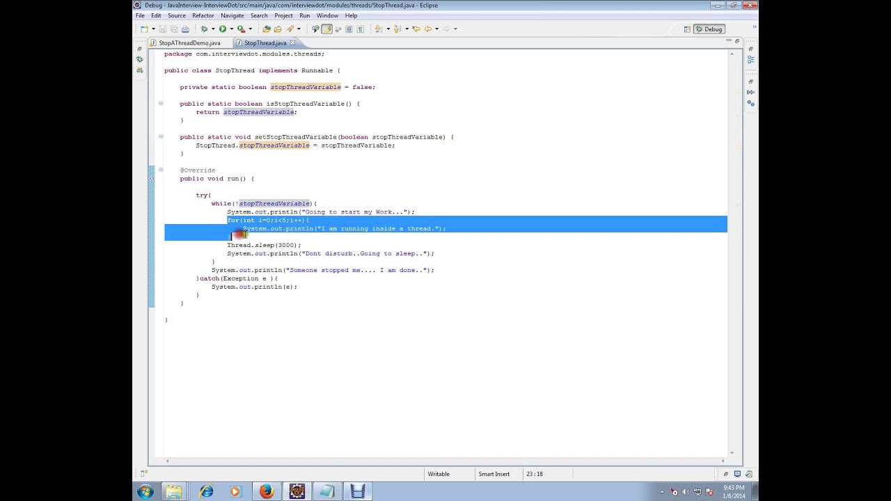Open the Edit menu
The width and height of the screenshot is (891, 501).
pos(156,15)
